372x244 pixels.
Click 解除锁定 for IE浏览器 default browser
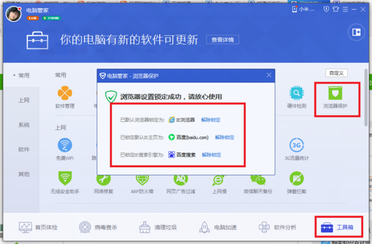point(211,120)
